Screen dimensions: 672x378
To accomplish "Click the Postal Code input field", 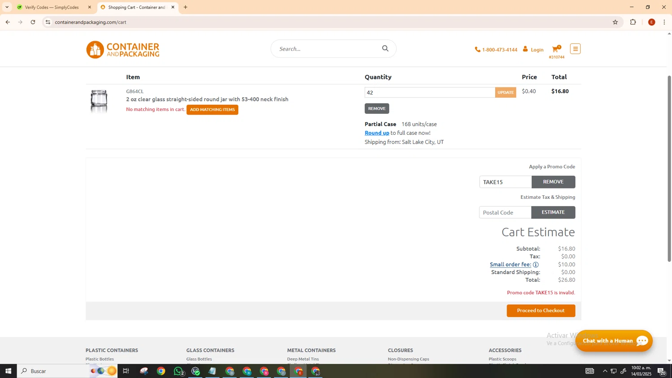I will tap(505, 212).
